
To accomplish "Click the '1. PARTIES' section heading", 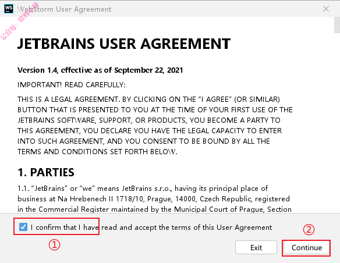I will point(46,172).
